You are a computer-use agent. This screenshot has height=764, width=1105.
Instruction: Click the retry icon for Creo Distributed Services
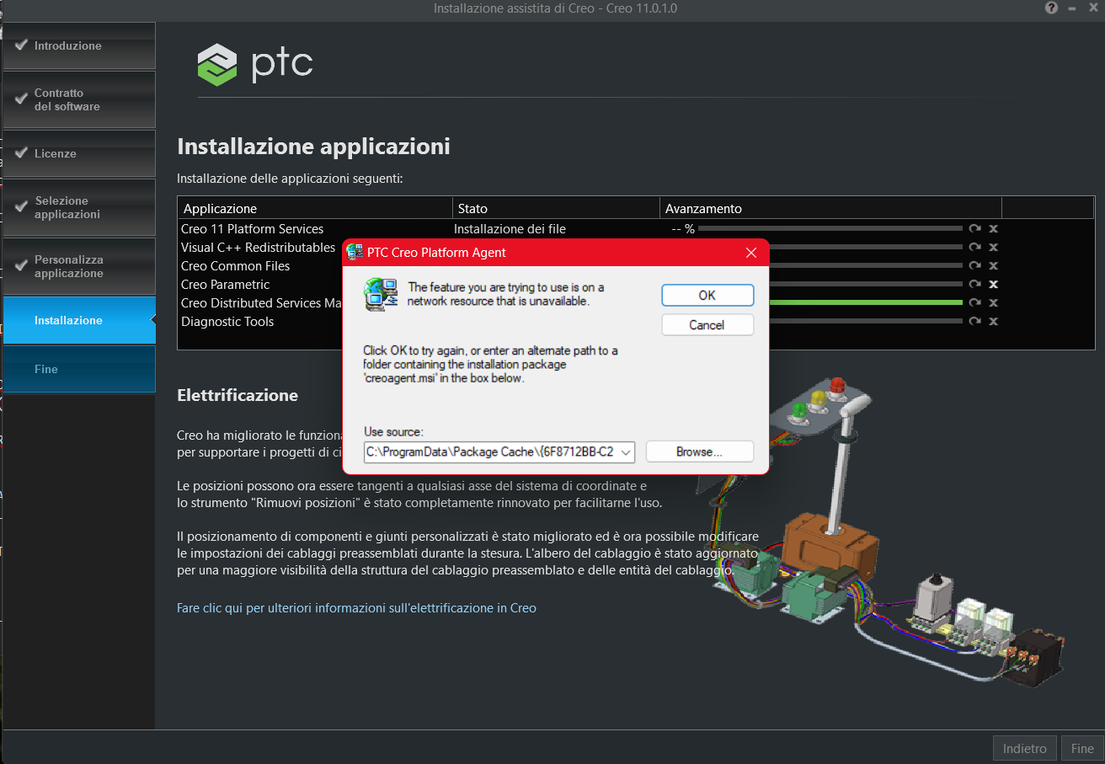pyautogui.click(x=975, y=302)
